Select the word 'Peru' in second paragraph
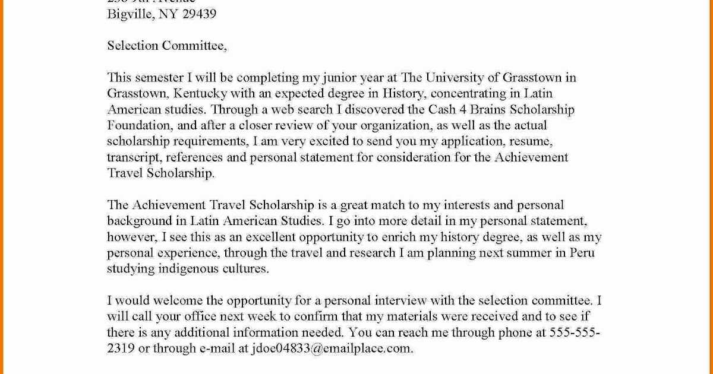This screenshot has width=713, height=374. click(581, 253)
